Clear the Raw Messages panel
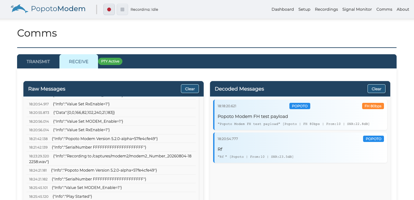This screenshot has width=414, height=200. pos(190,89)
